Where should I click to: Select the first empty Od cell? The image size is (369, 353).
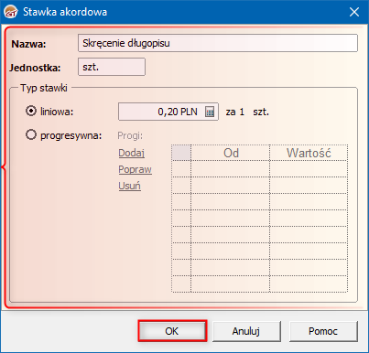(x=231, y=168)
